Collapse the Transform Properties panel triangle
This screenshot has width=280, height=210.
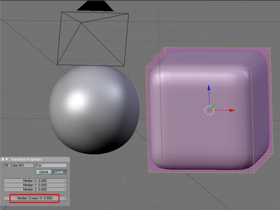point(7,159)
